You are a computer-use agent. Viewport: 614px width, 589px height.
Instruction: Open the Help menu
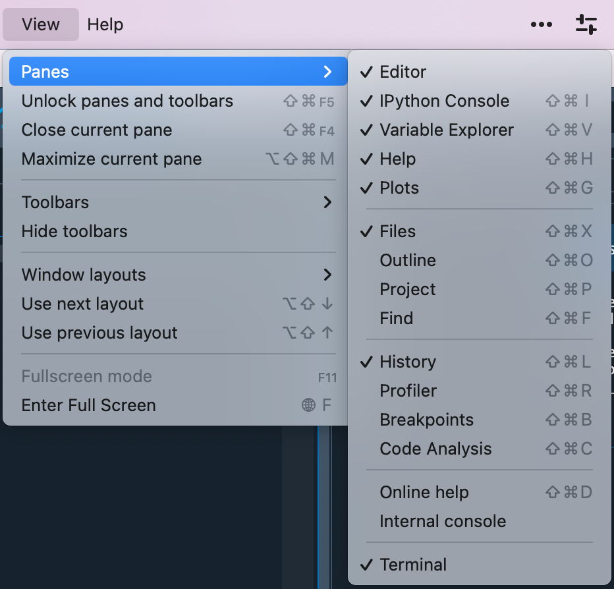click(x=105, y=24)
